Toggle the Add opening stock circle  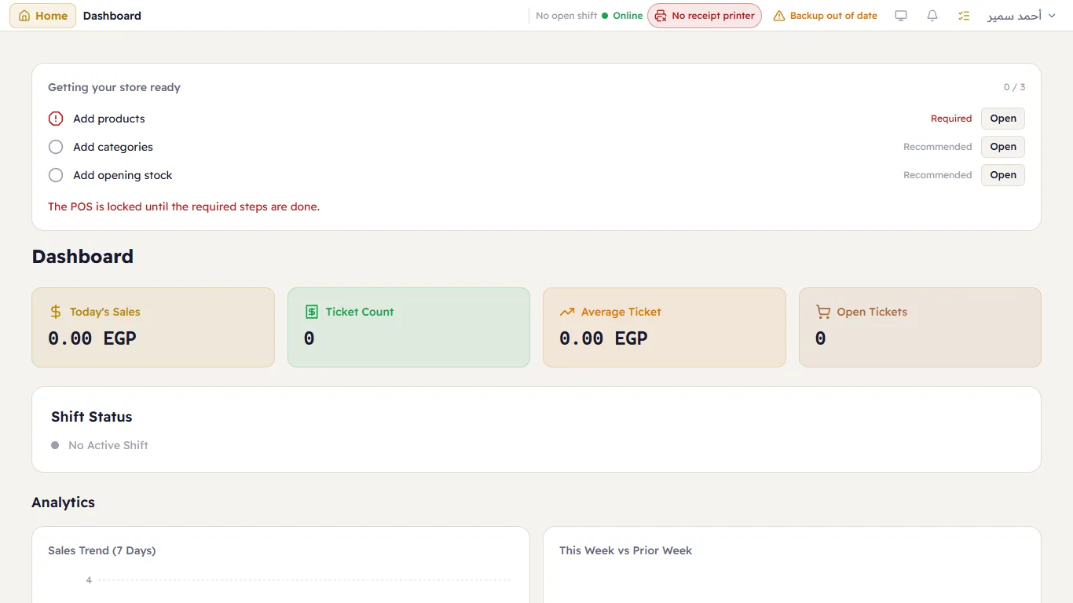(x=56, y=175)
